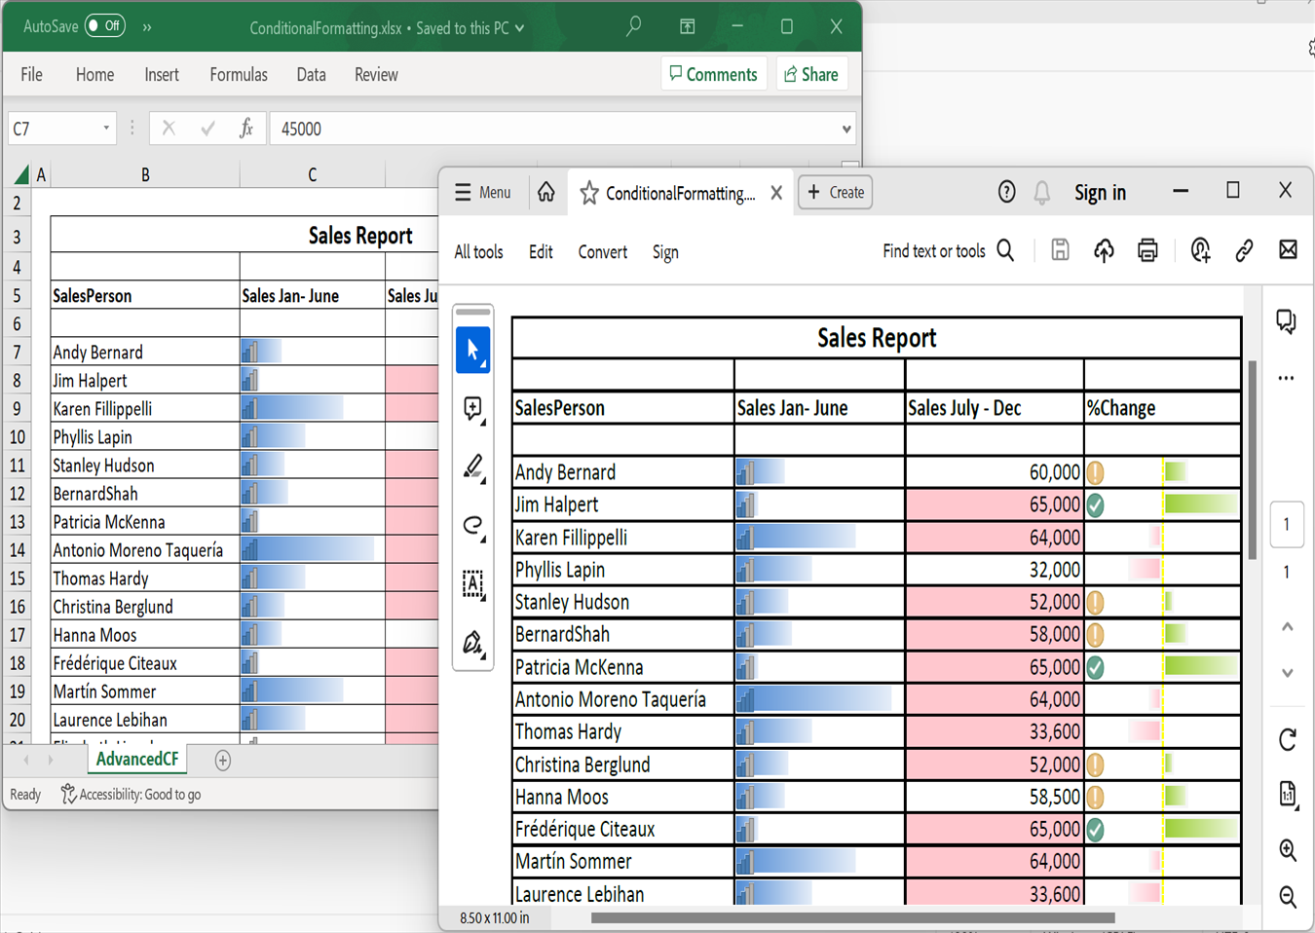Image resolution: width=1315 pixels, height=933 pixels.
Task: Expand the Name Box dropdown arrow
Action: coord(106,129)
